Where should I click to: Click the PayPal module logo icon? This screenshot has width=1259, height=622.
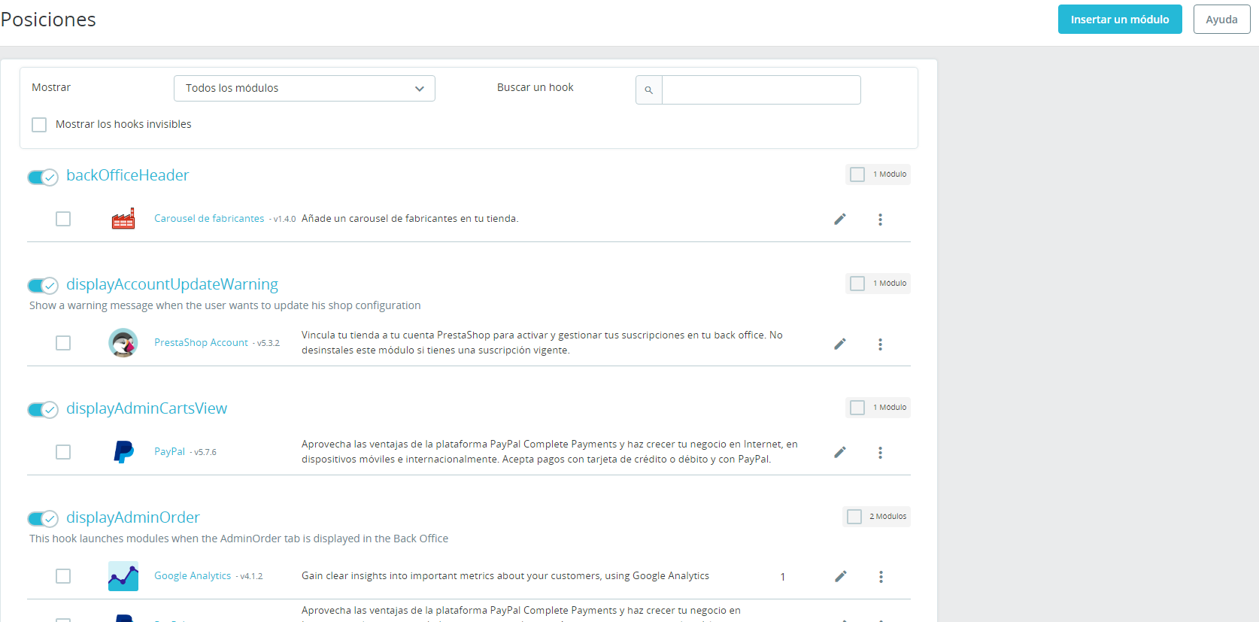[x=123, y=452]
